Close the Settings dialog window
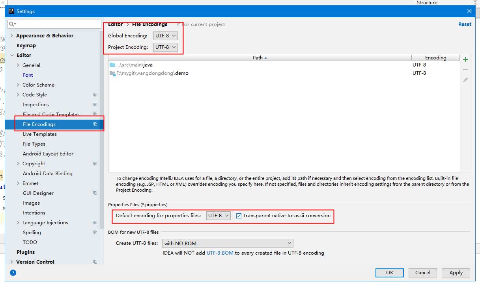Screen dimensions: 480x292 pyautogui.click(x=469, y=11)
